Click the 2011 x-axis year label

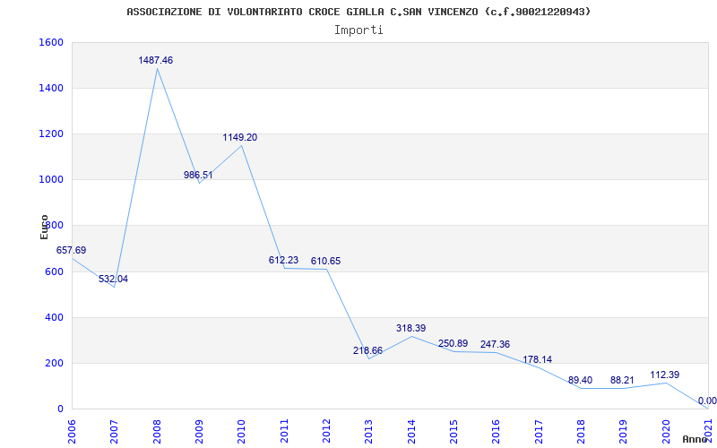pyautogui.click(x=284, y=432)
